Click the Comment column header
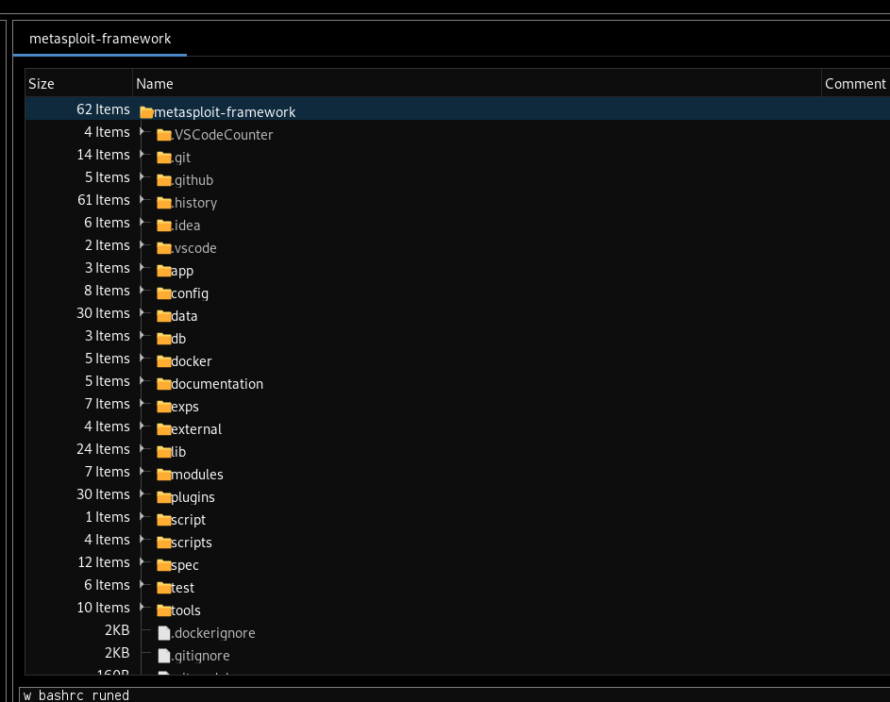The width and height of the screenshot is (890, 702). coord(855,83)
